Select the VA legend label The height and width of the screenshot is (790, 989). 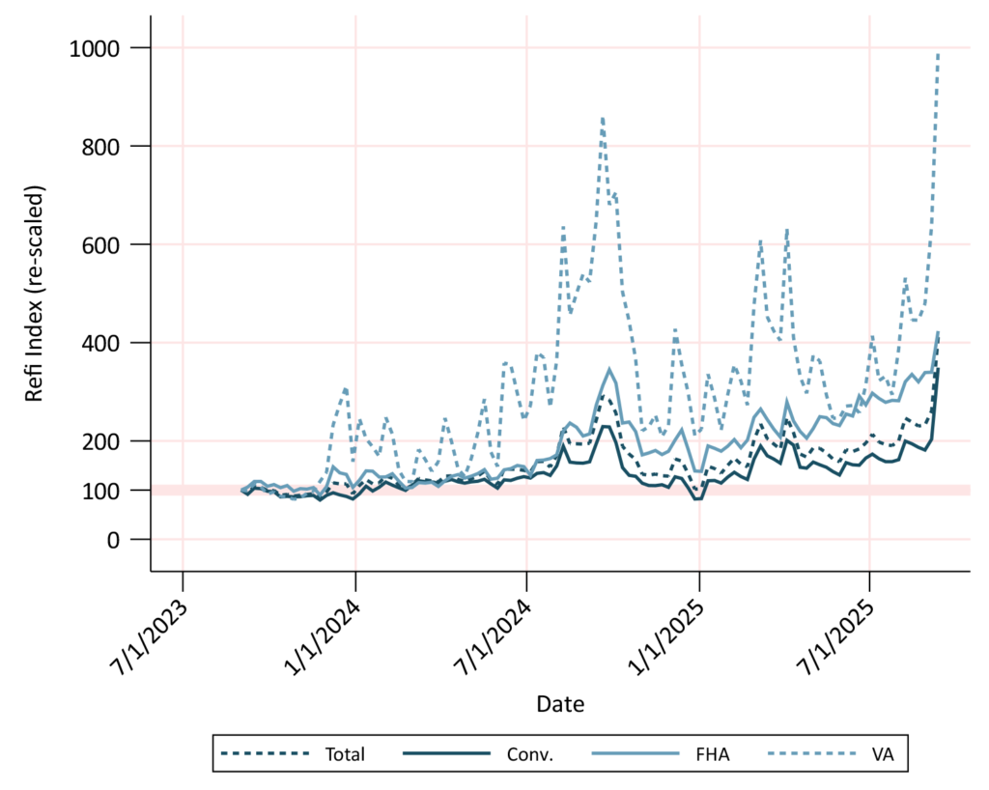point(882,754)
